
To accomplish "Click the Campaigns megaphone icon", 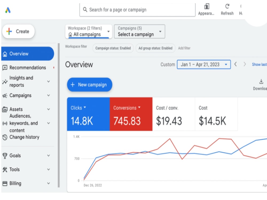I will click(5, 95).
